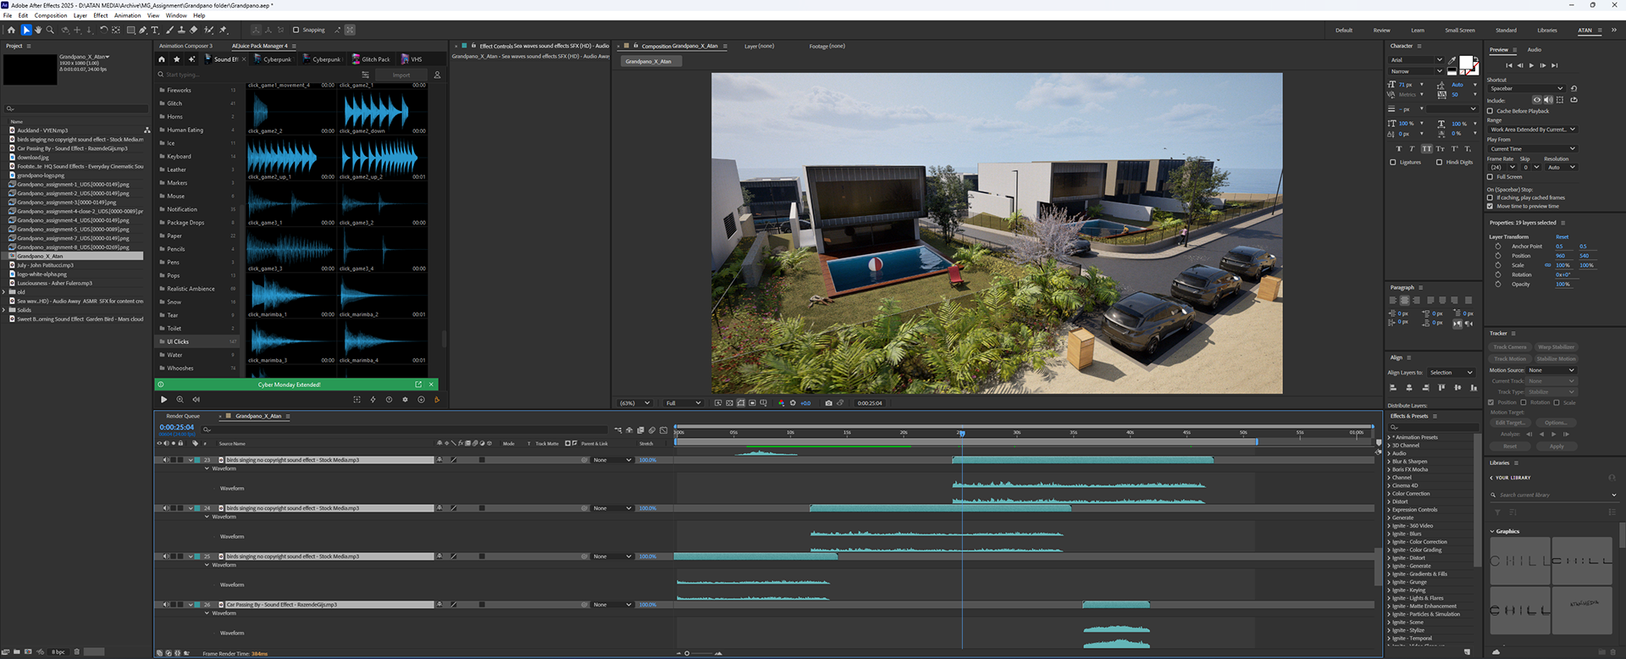This screenshot has height=659, width=1626.
Task: Click the Character fill color swatch
Action: [1466, 62]
